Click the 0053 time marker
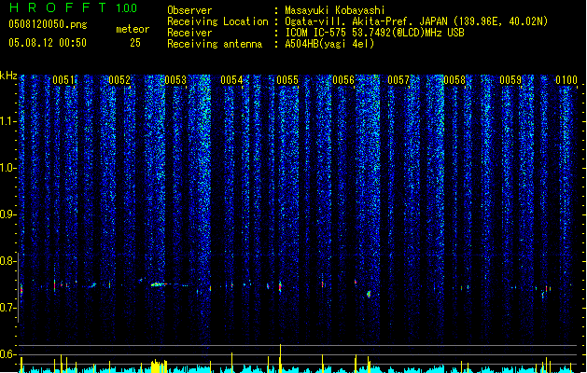587x373 pixels. coord(175,80)
